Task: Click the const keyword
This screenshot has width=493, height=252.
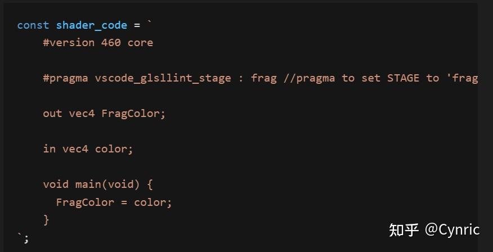Action: (x=33, y=25)
